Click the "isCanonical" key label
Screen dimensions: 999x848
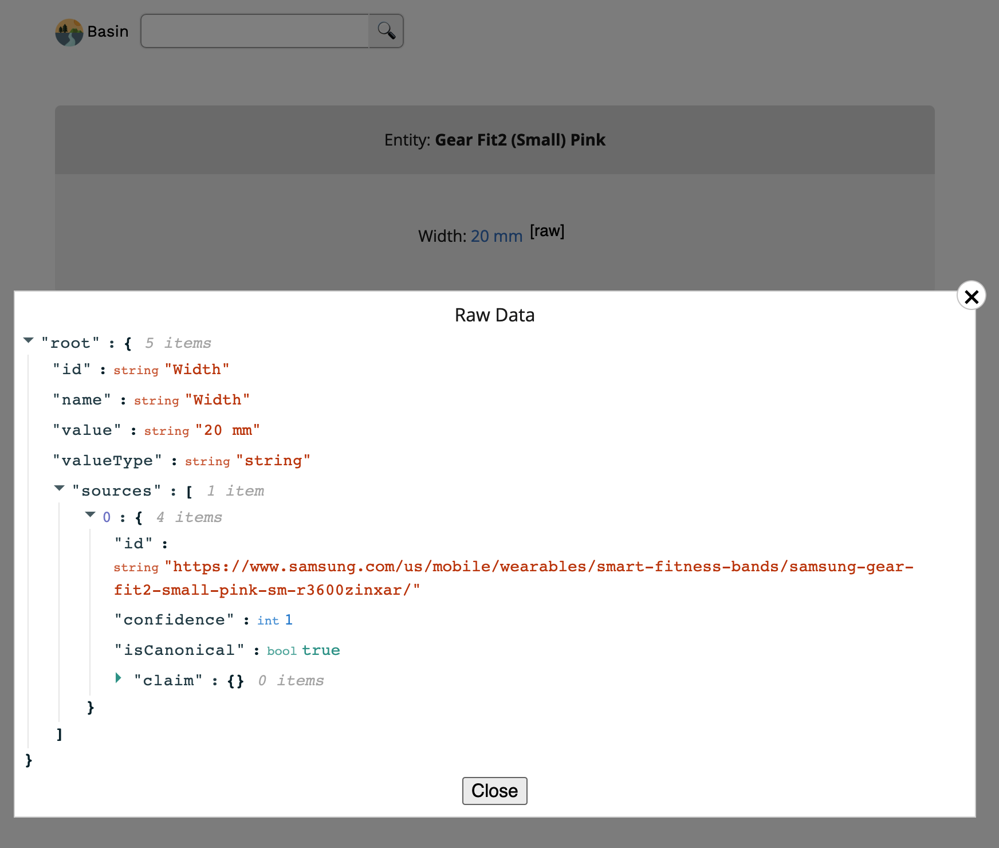coord(179,650)
